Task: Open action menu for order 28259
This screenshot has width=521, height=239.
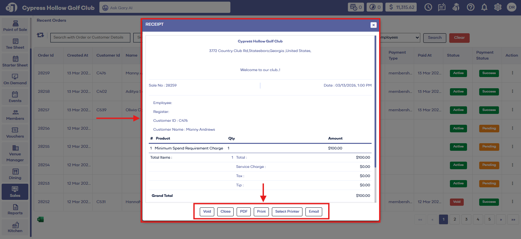Action: (x=512, y=73)
